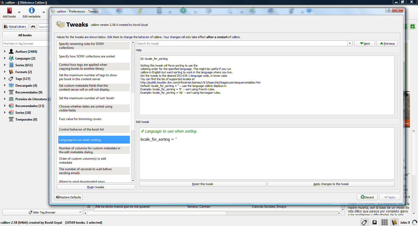Click the cover browser arrow icon in status bar
Screen dimensions: 418x226
coord(374,222)
